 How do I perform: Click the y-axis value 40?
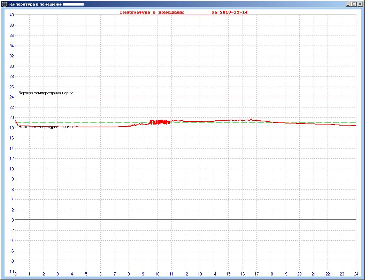12,15
